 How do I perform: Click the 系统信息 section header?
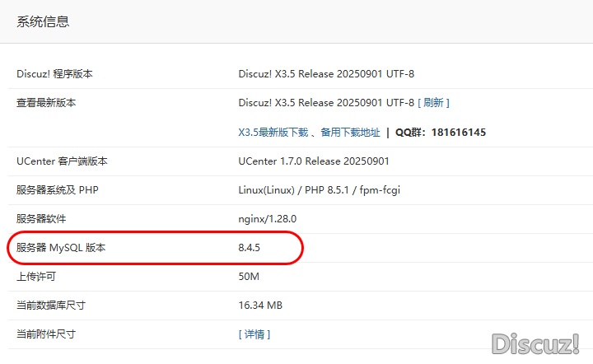pyautogui.click(x=43, y=22)
